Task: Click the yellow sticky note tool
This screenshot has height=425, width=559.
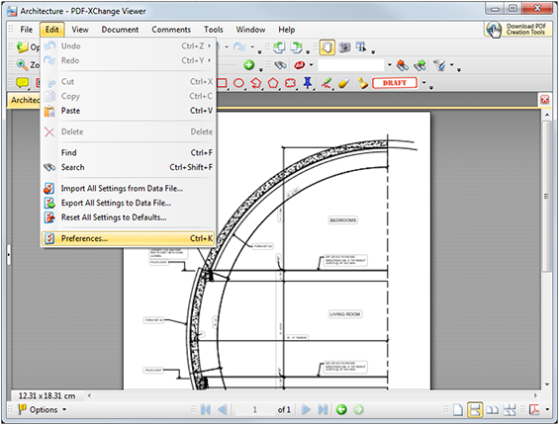Action: tap(23, 83)
